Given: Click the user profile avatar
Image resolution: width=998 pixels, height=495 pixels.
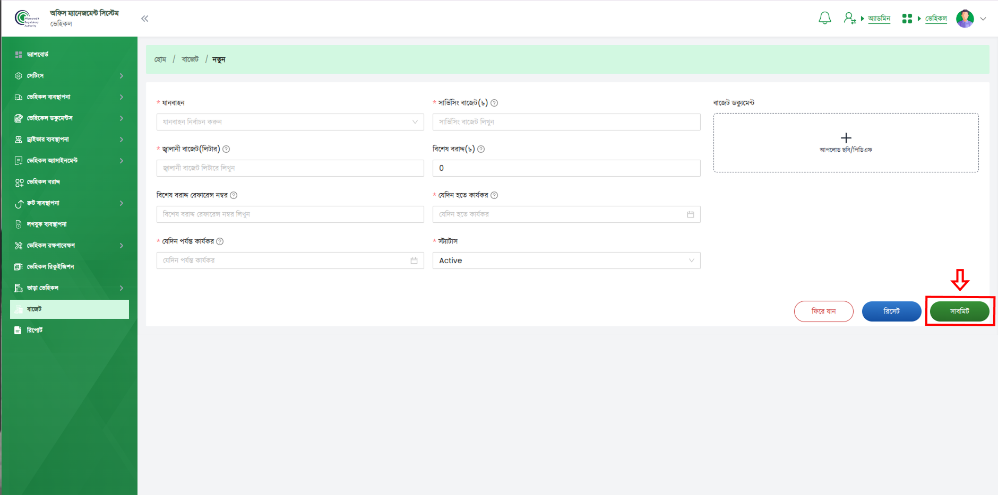Looking at the screenshot, I should tap(965, 19).
